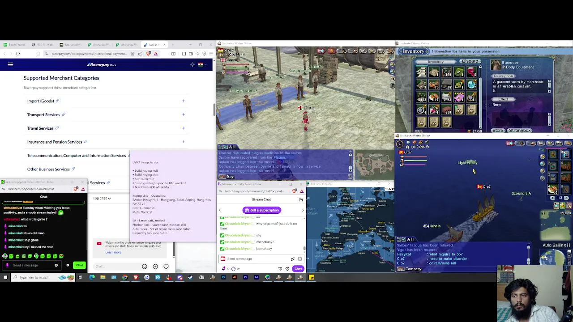Copy anchor link next to Transport Services
This screenshot has width=573, height=322.
click(x=64, y=114)
